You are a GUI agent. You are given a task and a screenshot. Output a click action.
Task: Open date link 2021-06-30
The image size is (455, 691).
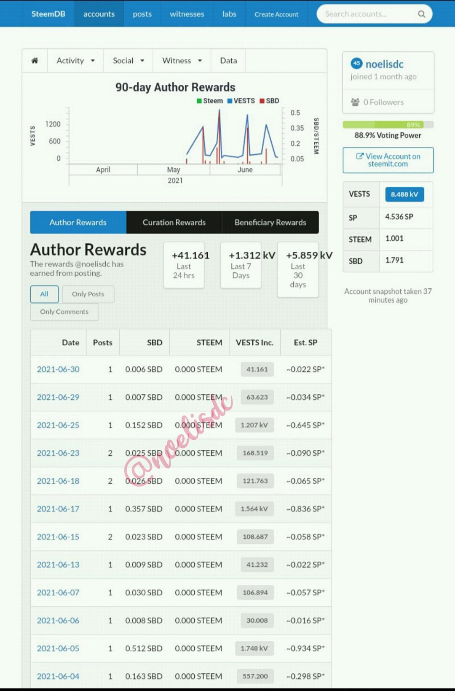point(58,369)
